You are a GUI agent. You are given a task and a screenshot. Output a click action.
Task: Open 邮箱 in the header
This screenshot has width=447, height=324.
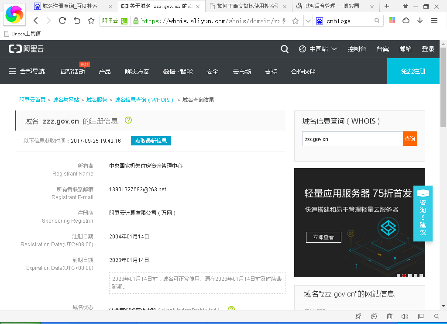pos(406,49)
